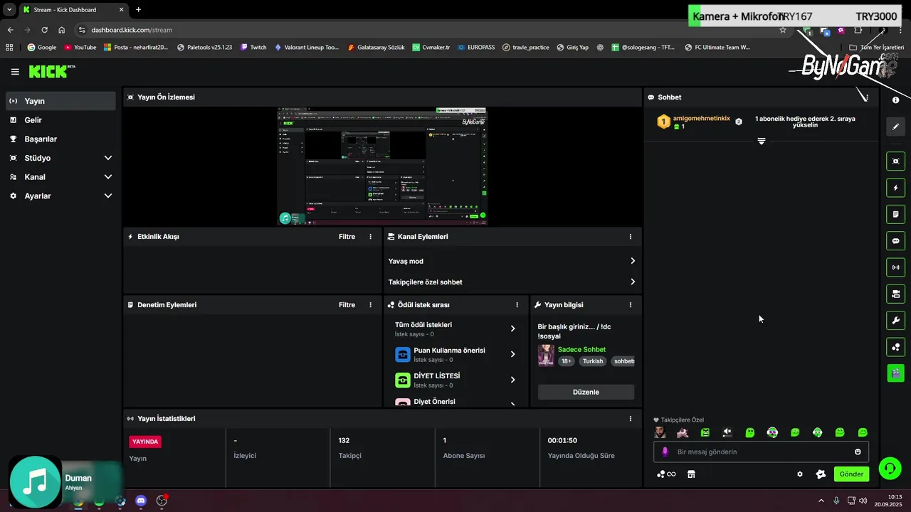Open Filtre in Etkinlik Akışı panel

(x=347, y=237)
